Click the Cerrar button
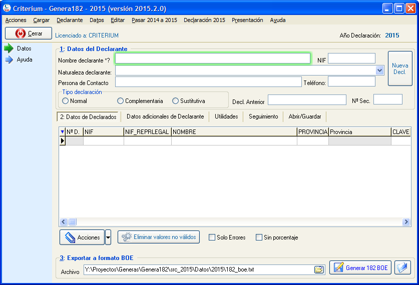 click(x=29, y=33)
